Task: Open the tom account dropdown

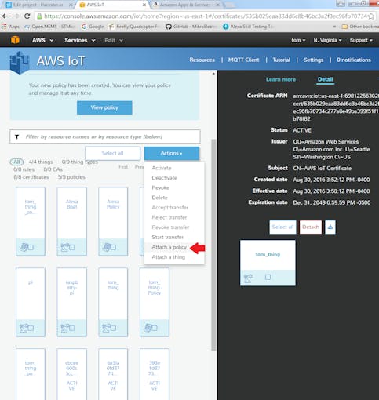Action: 298,40
